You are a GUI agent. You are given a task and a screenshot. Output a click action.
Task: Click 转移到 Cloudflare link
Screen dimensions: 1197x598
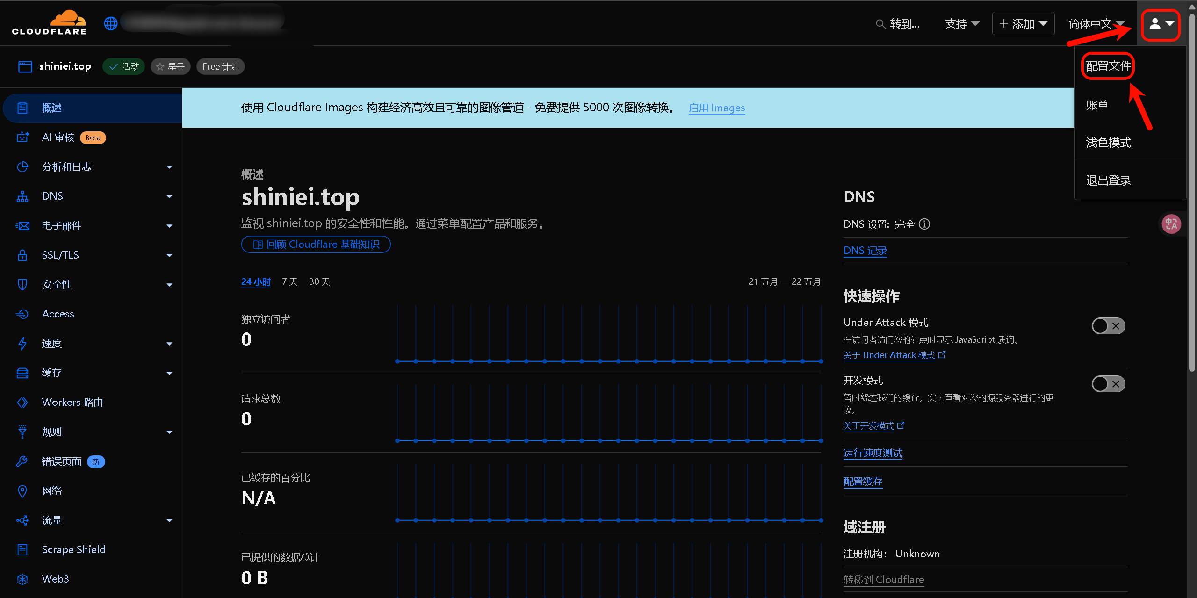point(883,580)
